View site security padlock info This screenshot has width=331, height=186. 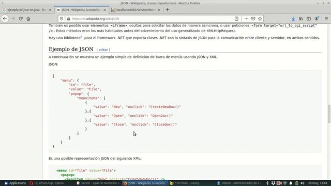[68, 19]
